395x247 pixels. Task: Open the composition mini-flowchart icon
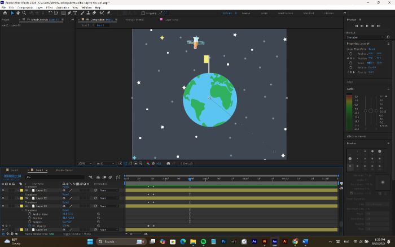tap(90, 177)
